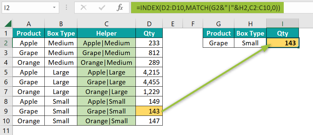
Task: Select cell A4 containing Orange
Action: [x=29, y=62]
